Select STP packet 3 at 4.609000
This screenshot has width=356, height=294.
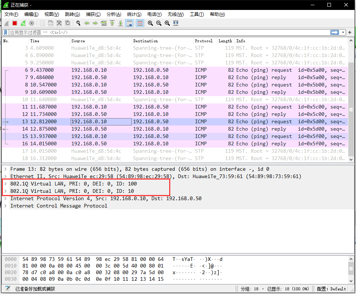tap(175, 48)
